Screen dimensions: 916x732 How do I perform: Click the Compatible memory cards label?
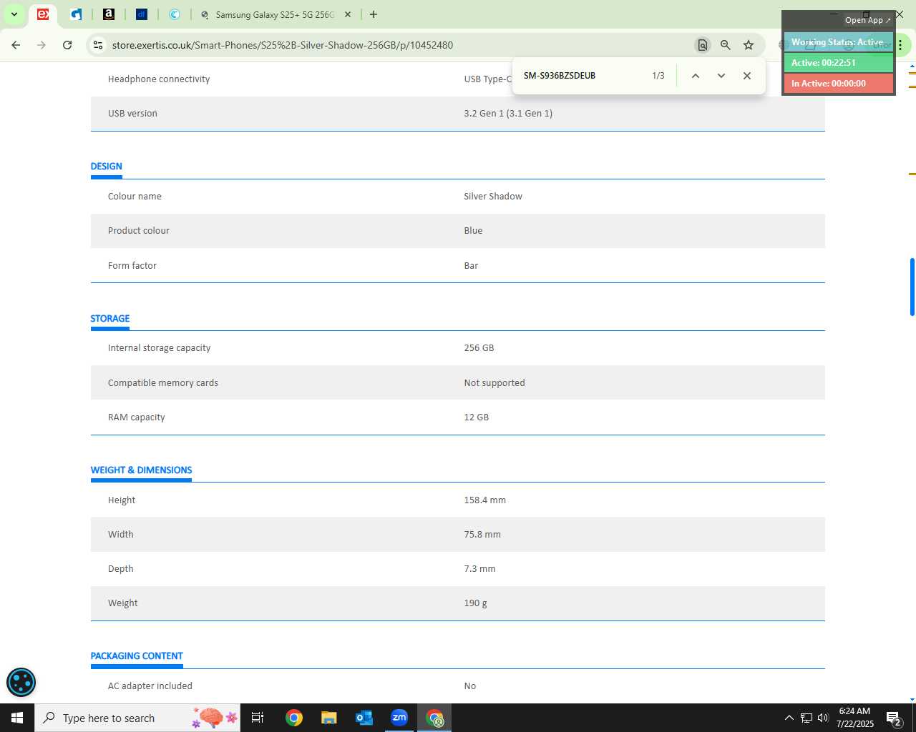pos(163,383)
